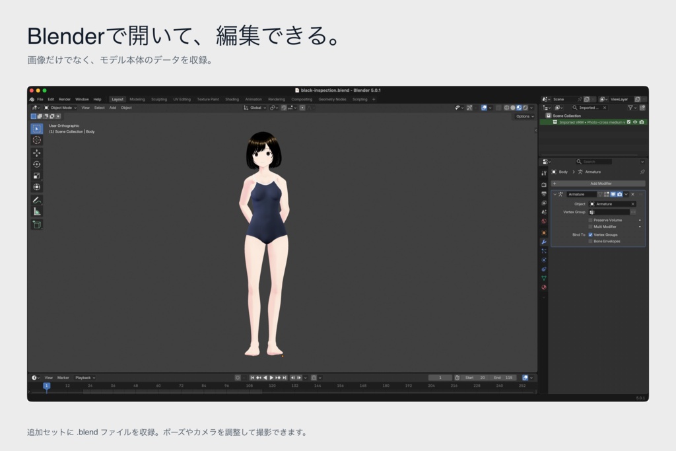Open the timeline Playback dropdown
The width and height of the screenshot is (676, 451).
(85, 378)
